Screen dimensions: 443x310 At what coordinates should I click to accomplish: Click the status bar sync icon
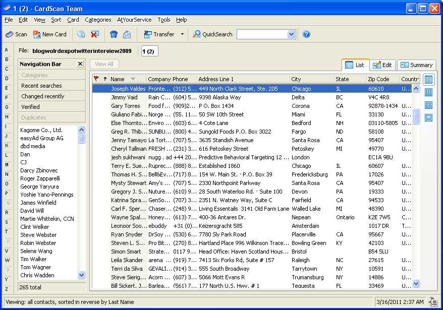click(433, 302)
